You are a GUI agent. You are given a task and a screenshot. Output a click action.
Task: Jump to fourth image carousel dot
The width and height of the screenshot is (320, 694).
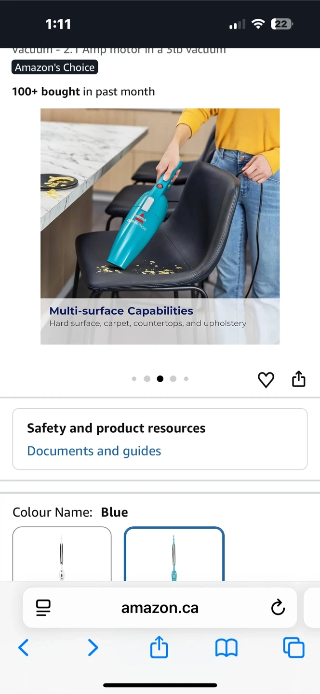click(173, 379)
